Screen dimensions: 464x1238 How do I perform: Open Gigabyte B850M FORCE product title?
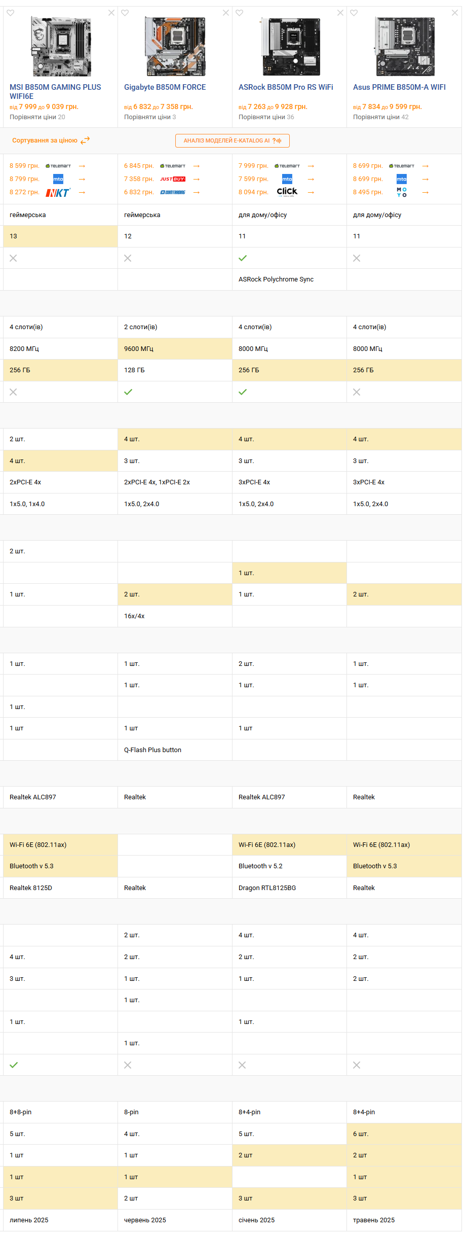[165, 87]
